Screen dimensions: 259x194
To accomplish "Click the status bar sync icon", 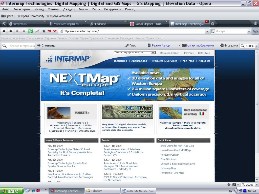I will coord(229,184).
